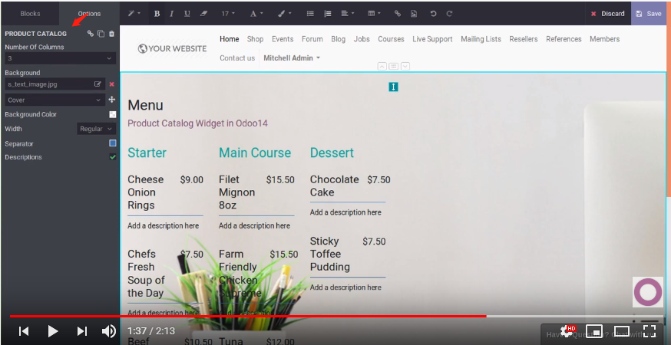Viewport: 671px width, 345px height.
Task: Click the underline formatting icon
Action: [x=187, y=14]
